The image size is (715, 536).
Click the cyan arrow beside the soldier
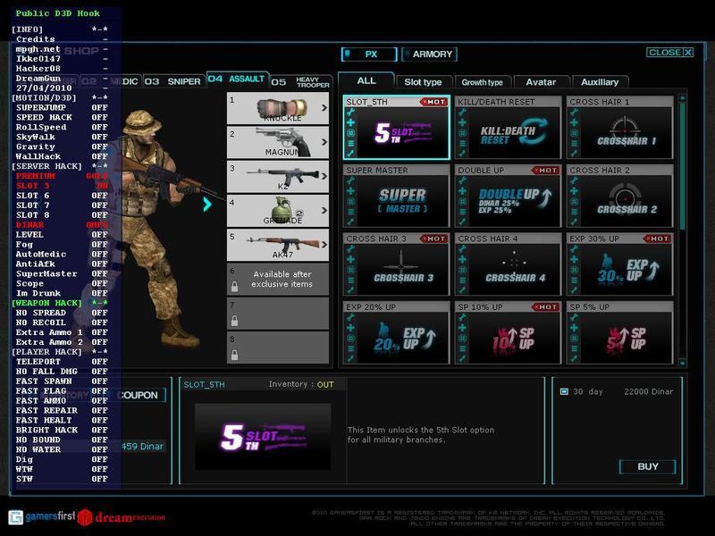(207, 204)
